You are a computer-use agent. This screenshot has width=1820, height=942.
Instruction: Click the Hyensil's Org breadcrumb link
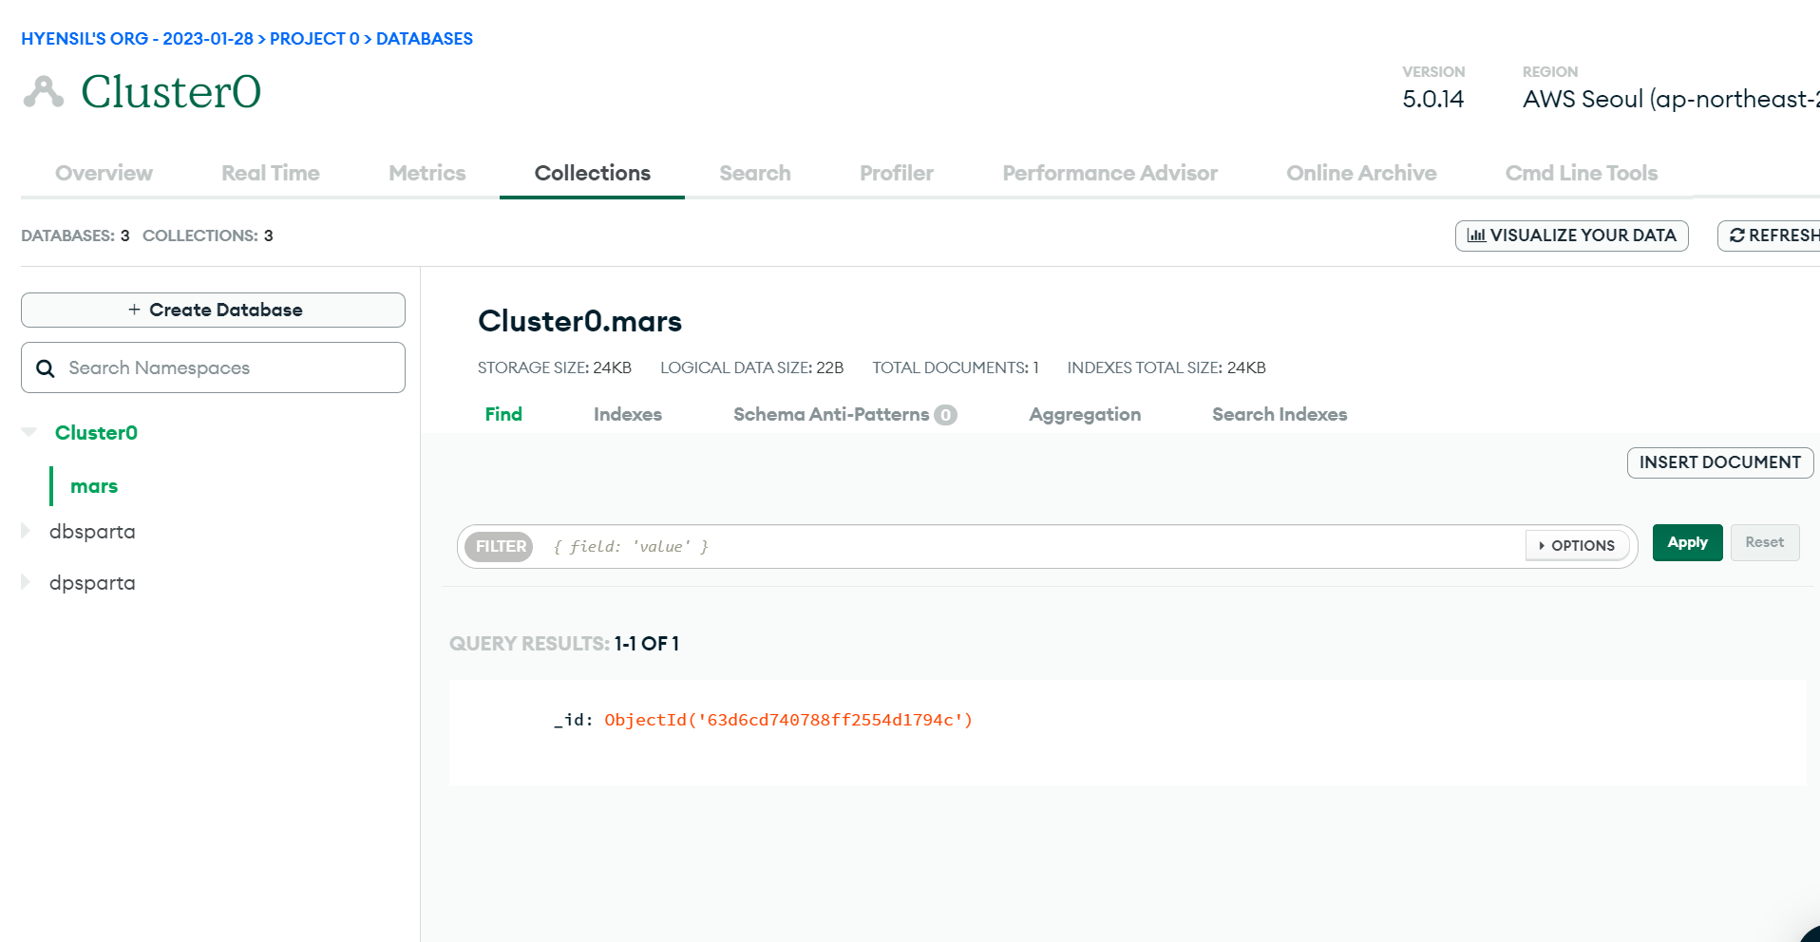click(x=137, y=39)
